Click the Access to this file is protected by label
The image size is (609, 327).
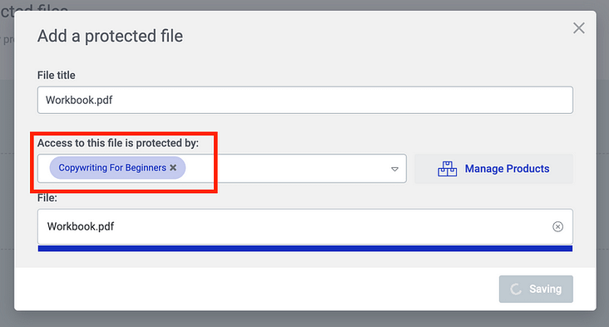coord(118,143)
